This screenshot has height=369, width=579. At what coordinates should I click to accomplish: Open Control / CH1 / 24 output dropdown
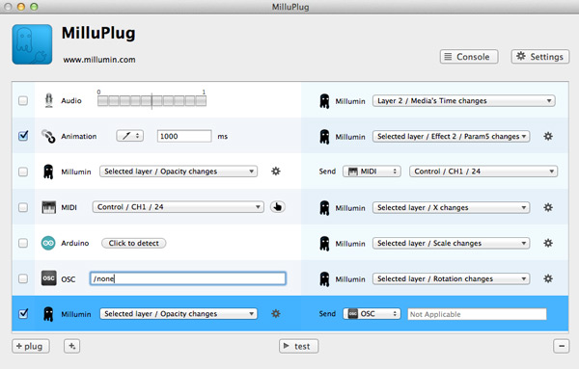483,171
